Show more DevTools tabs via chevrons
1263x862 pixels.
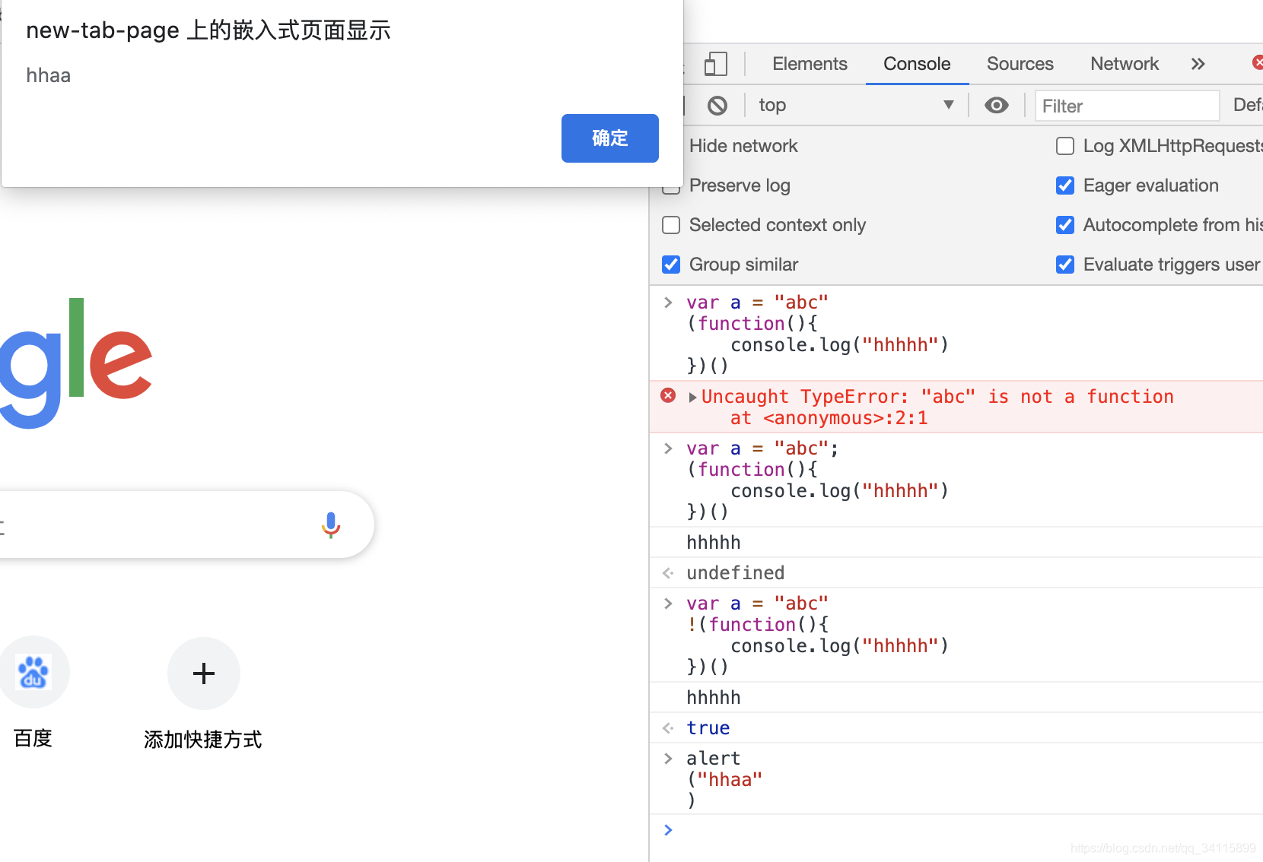1198,64
